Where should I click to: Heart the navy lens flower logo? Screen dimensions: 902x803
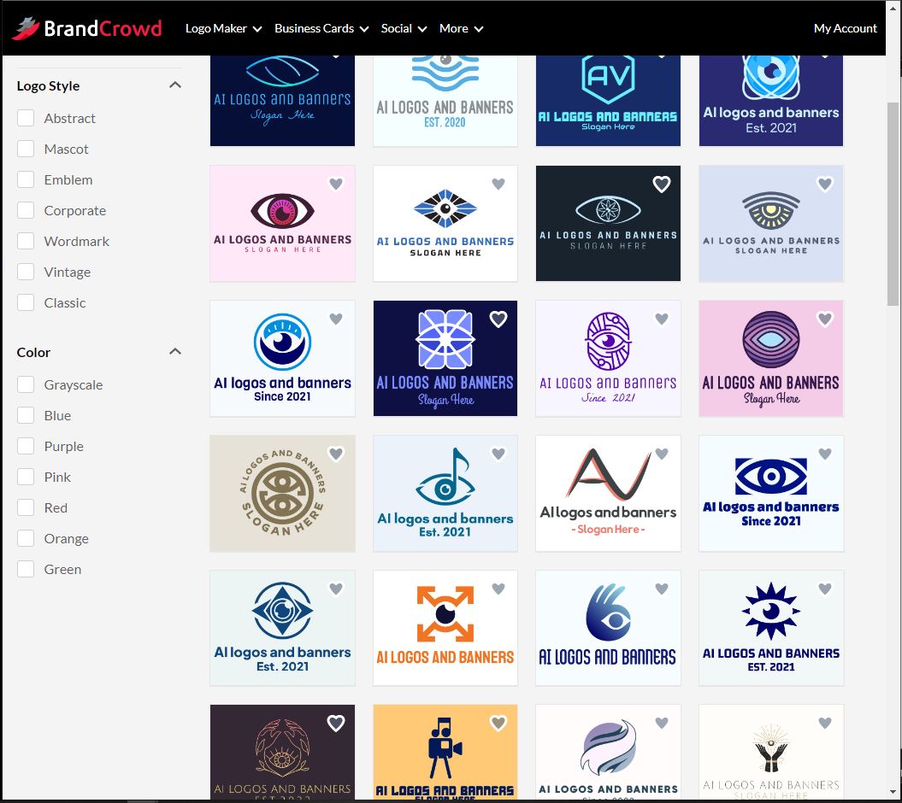coord(498,319)
